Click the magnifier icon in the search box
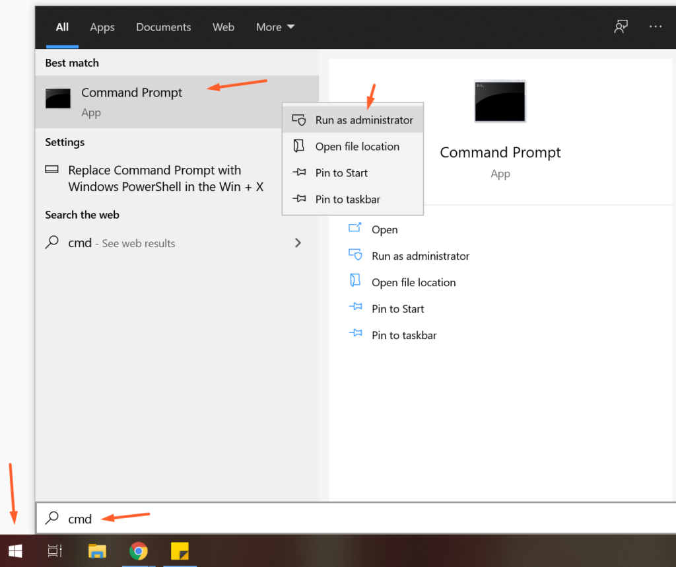 (x=51, y=517)
